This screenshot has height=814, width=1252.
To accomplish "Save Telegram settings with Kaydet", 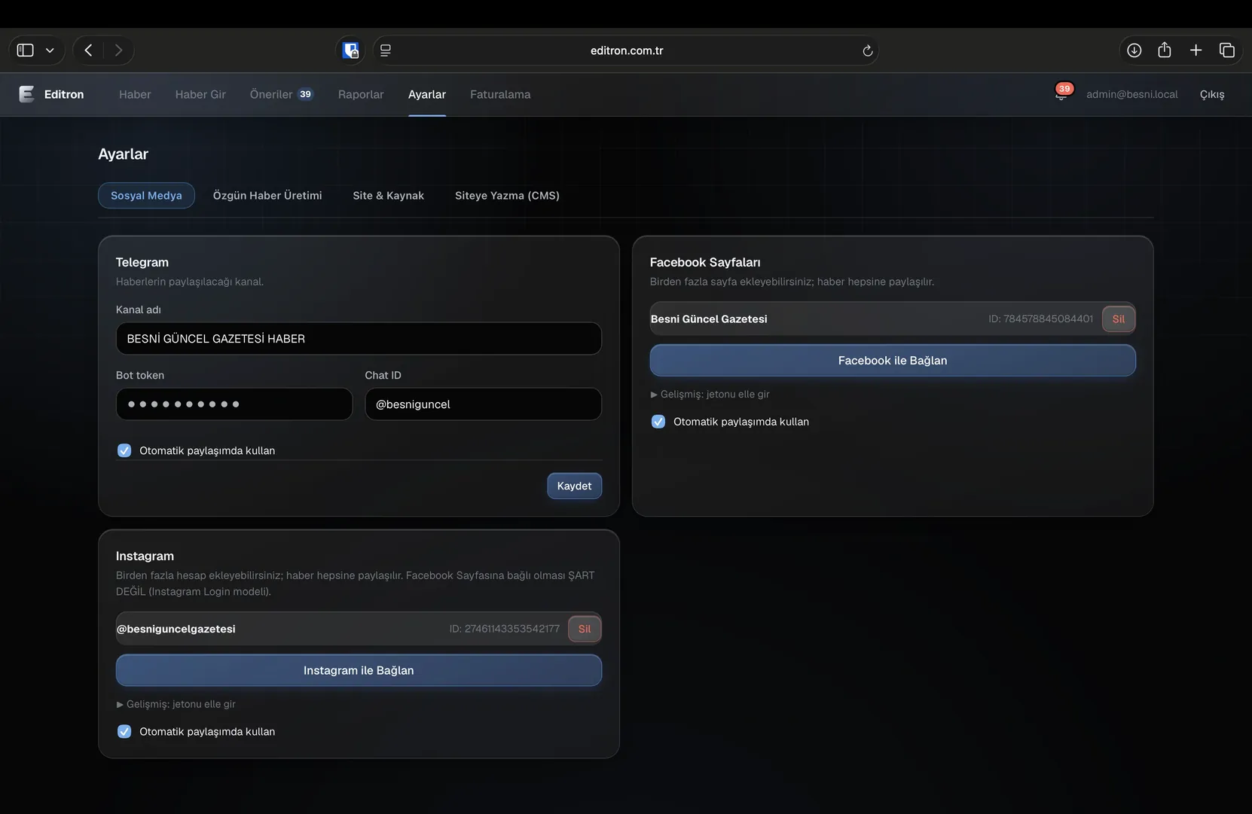I will [x=574, y=486].
